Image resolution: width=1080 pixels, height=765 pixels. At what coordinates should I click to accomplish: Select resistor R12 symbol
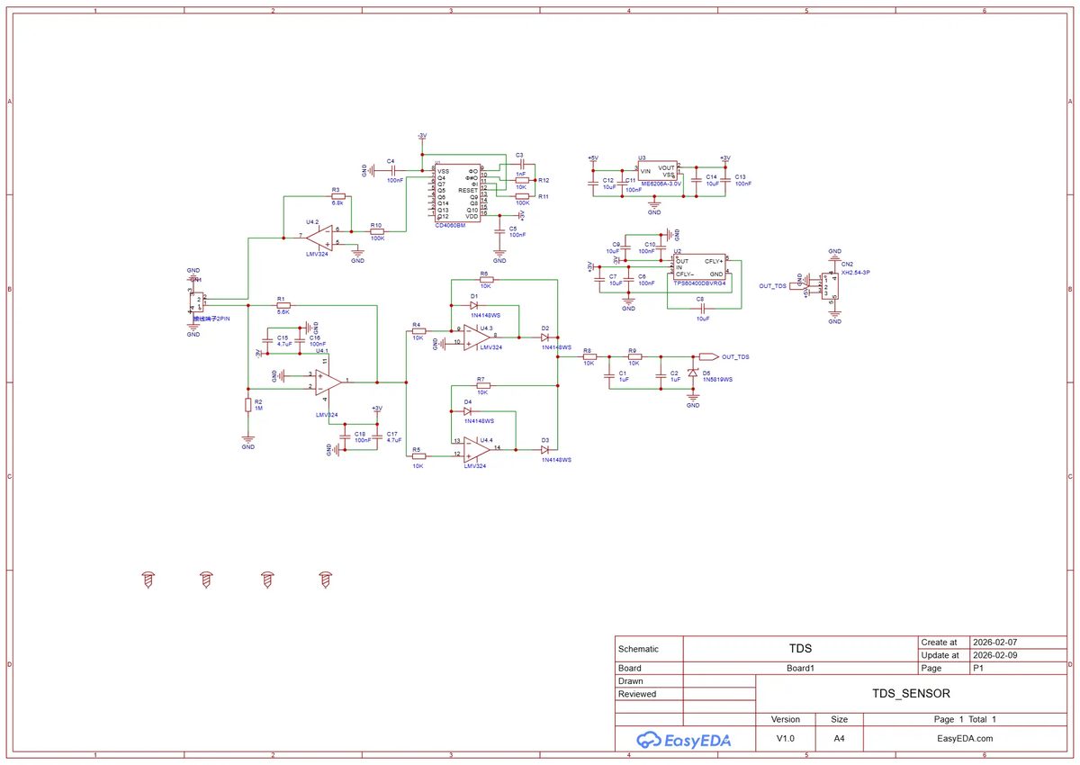coord(522,180)
